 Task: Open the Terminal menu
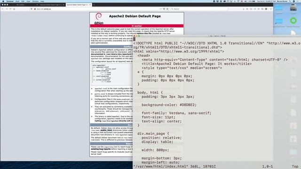click(x=10, y=1)
